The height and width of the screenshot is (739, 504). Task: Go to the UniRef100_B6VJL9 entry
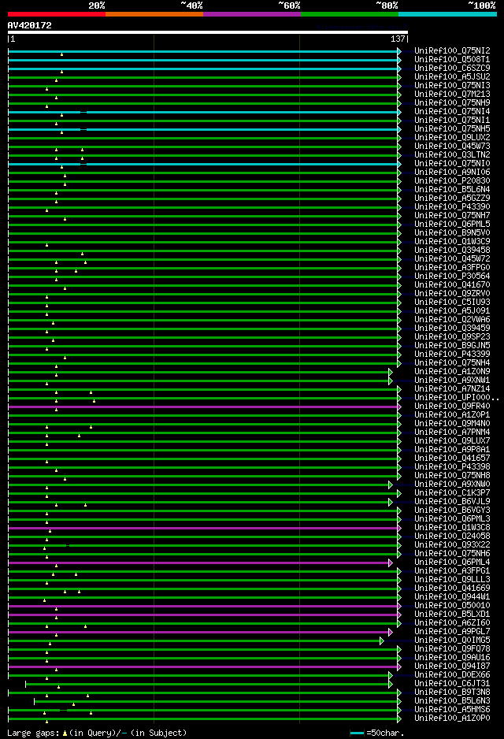click(x=452, y=501)
